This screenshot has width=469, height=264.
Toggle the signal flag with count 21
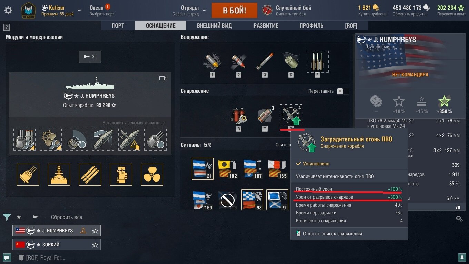[x=203, y=169]
